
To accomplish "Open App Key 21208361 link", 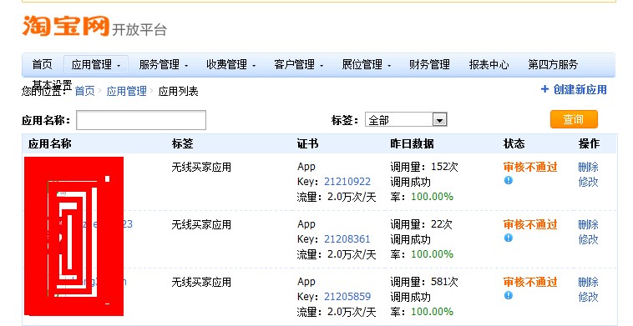I will click(347, 239).
